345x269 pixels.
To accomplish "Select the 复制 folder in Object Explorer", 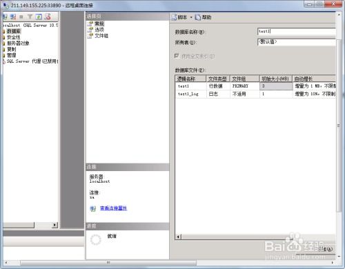I will click(x=11, y=49).
